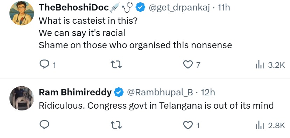
Task: Open the 12h timestamp of second tweet
Action: click(x=208, y=92)
